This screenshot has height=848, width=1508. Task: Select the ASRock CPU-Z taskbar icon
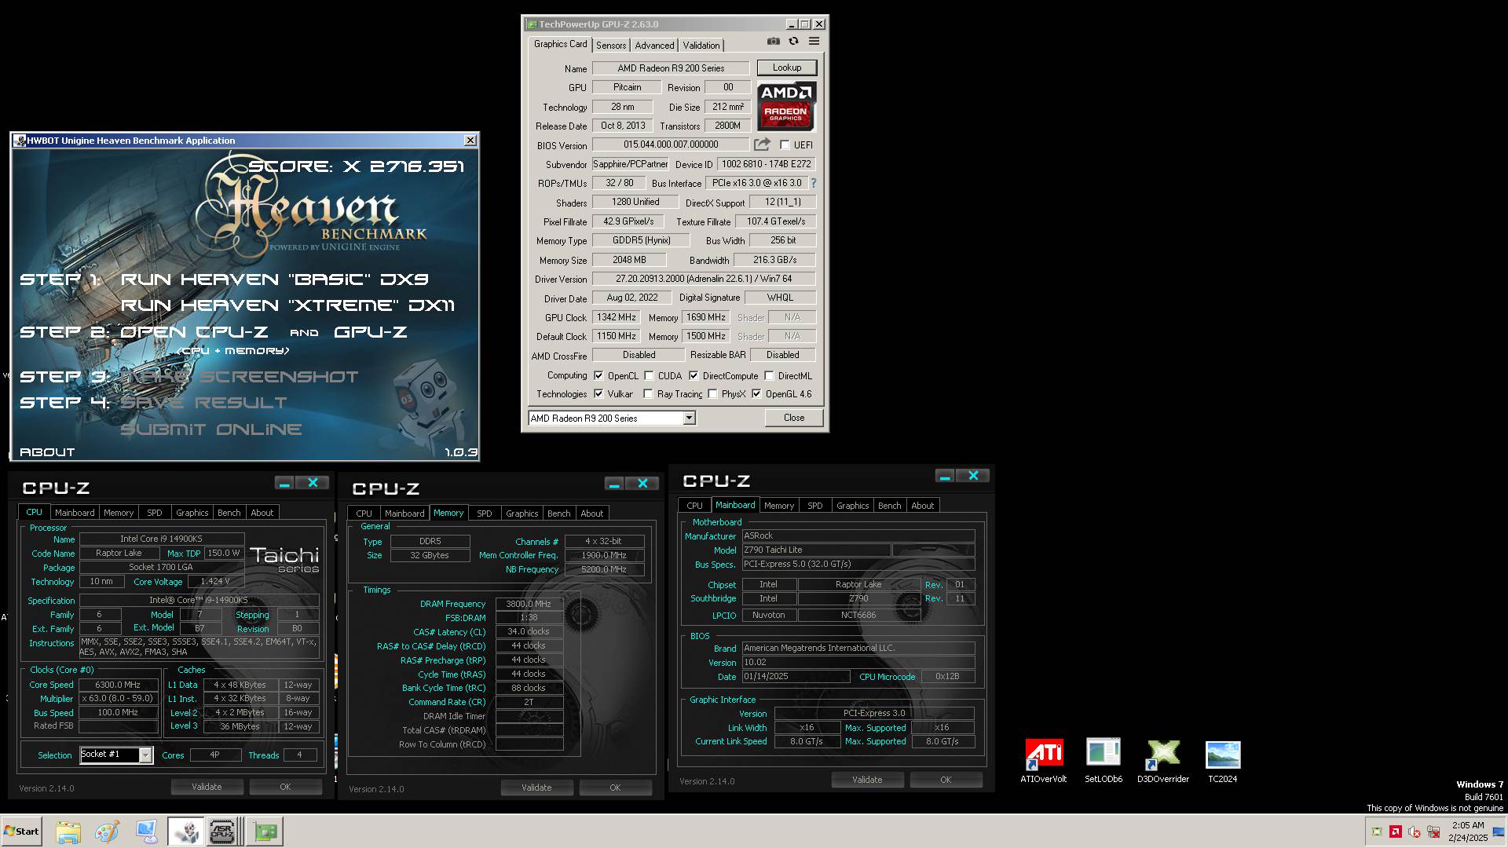(223, 832)
